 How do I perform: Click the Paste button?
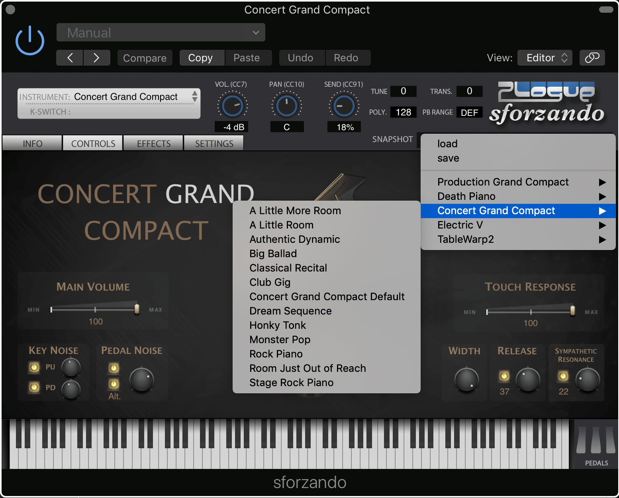pos(248,58)
